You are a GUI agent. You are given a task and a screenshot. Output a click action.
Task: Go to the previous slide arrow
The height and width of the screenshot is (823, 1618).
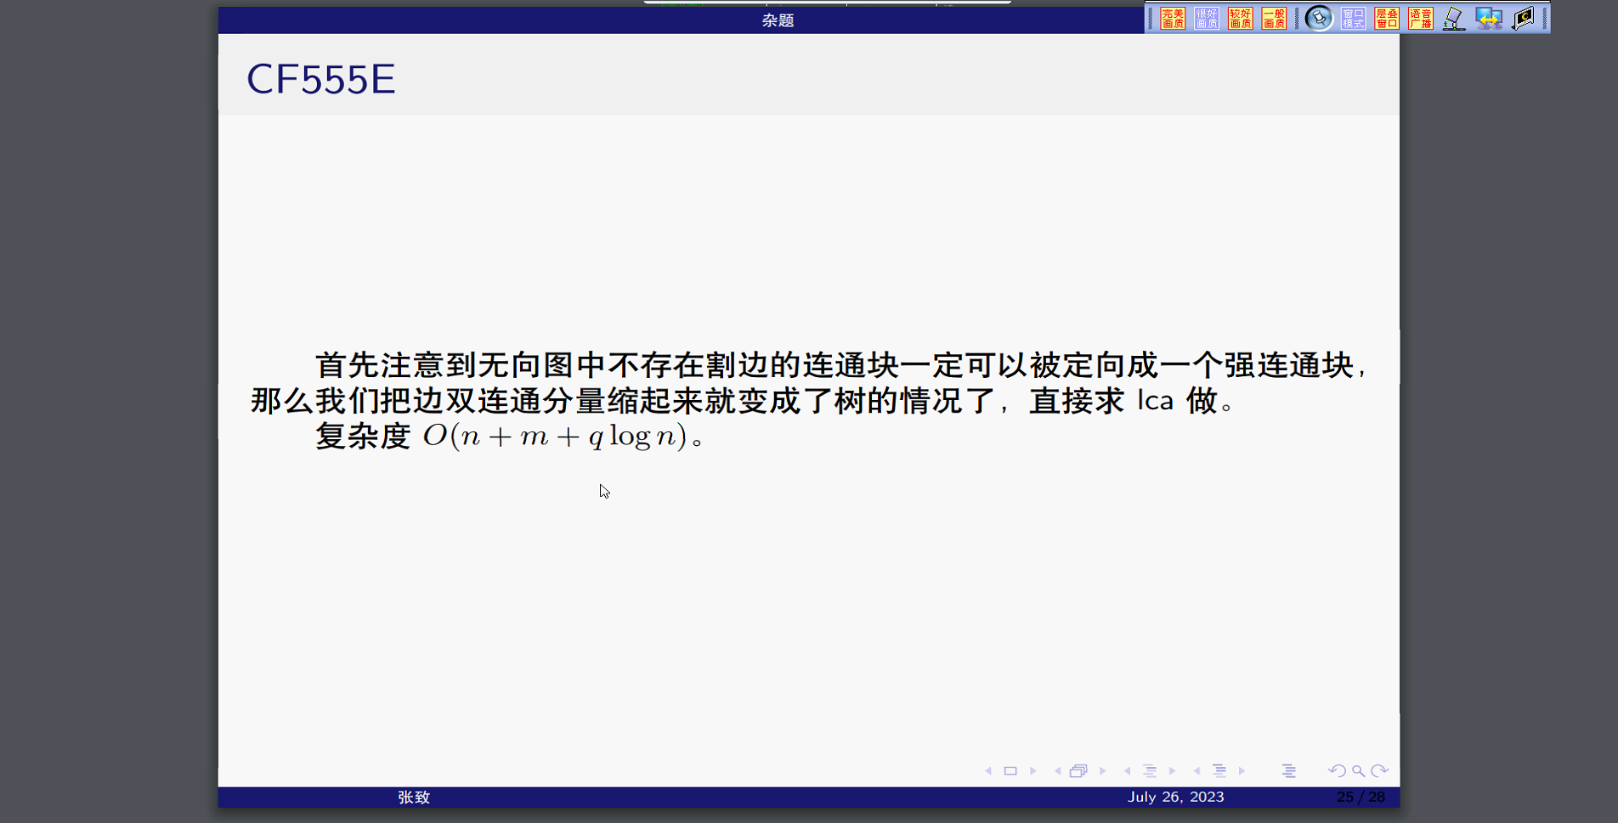[x=988, y=771]
